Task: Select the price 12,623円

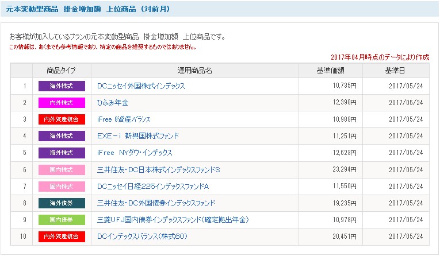Action: (345, 153)
